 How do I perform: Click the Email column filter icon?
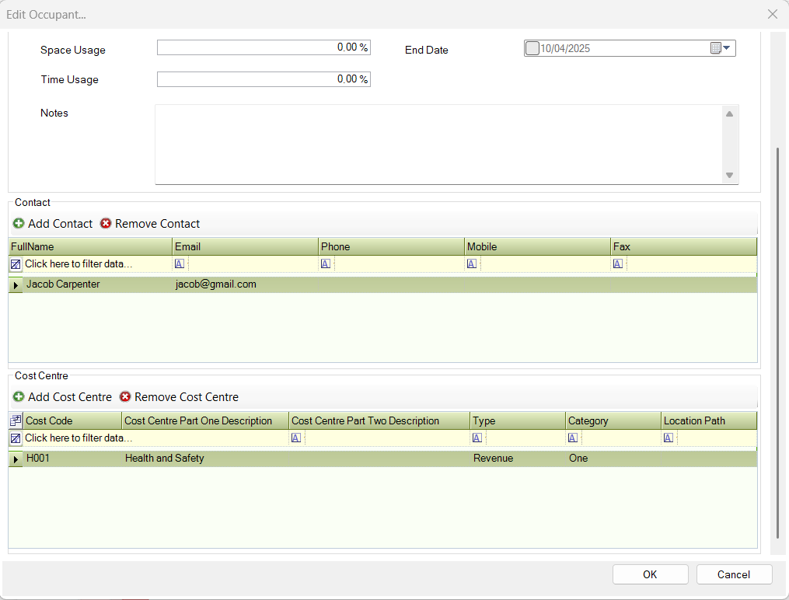click(180, 264)
